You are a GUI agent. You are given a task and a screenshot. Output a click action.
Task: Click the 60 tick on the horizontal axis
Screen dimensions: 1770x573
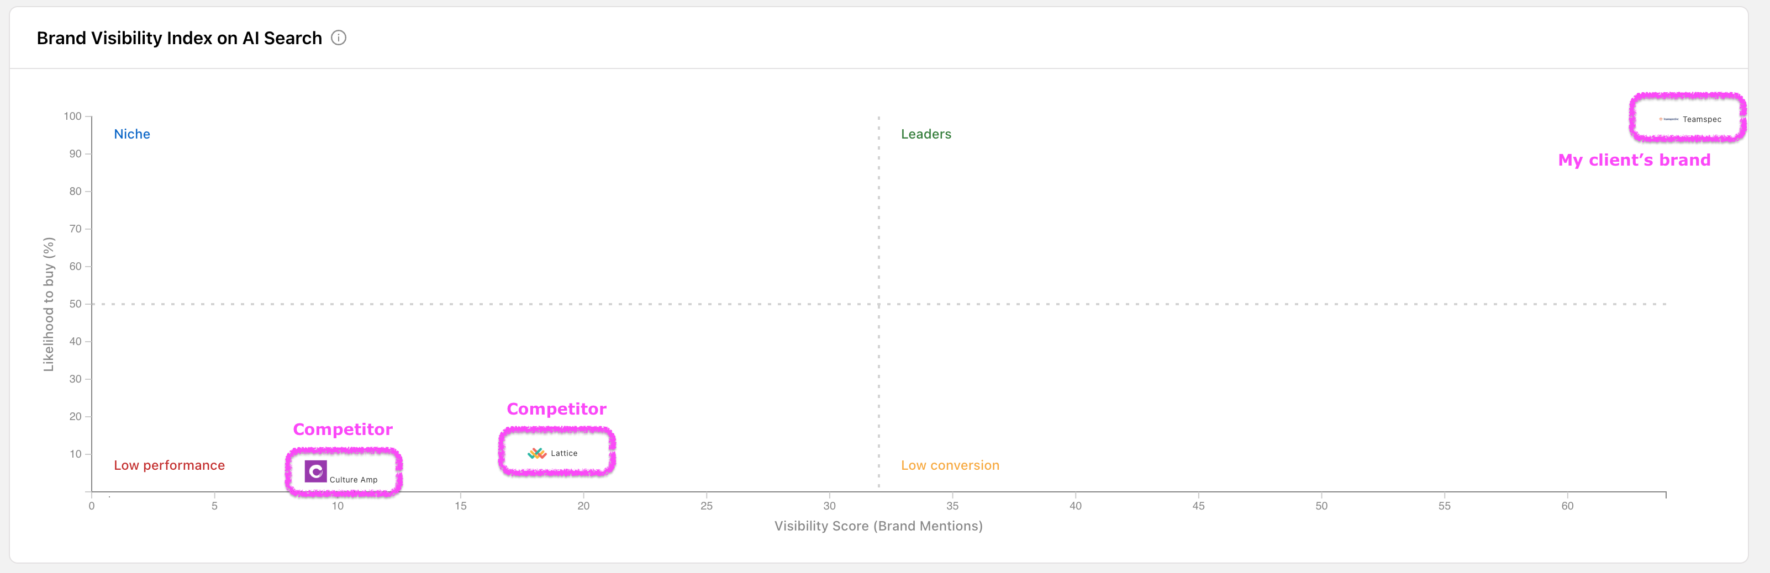point(1567,506)
